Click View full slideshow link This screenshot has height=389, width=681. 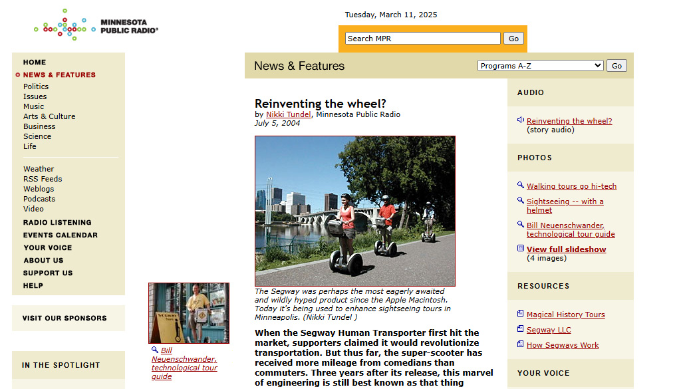(567, 249)
